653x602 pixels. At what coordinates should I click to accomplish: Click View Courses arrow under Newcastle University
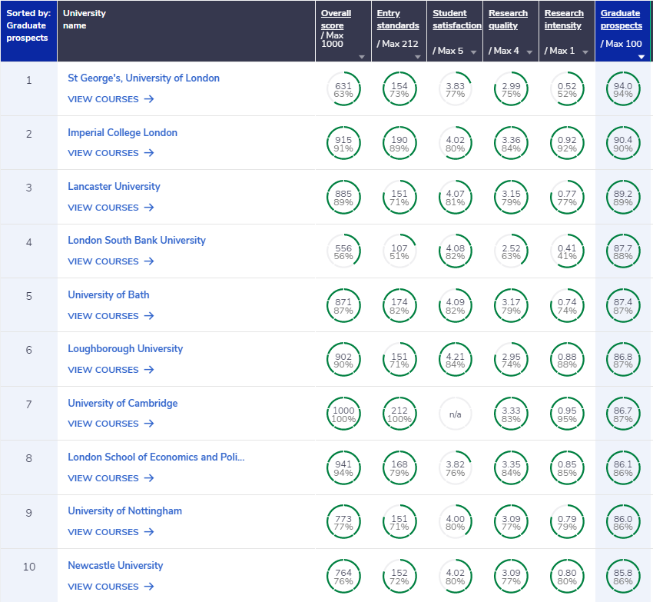point(149,587)
